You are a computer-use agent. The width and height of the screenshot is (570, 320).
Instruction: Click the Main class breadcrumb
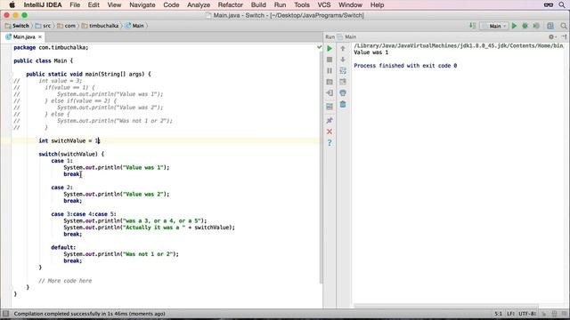134,26
